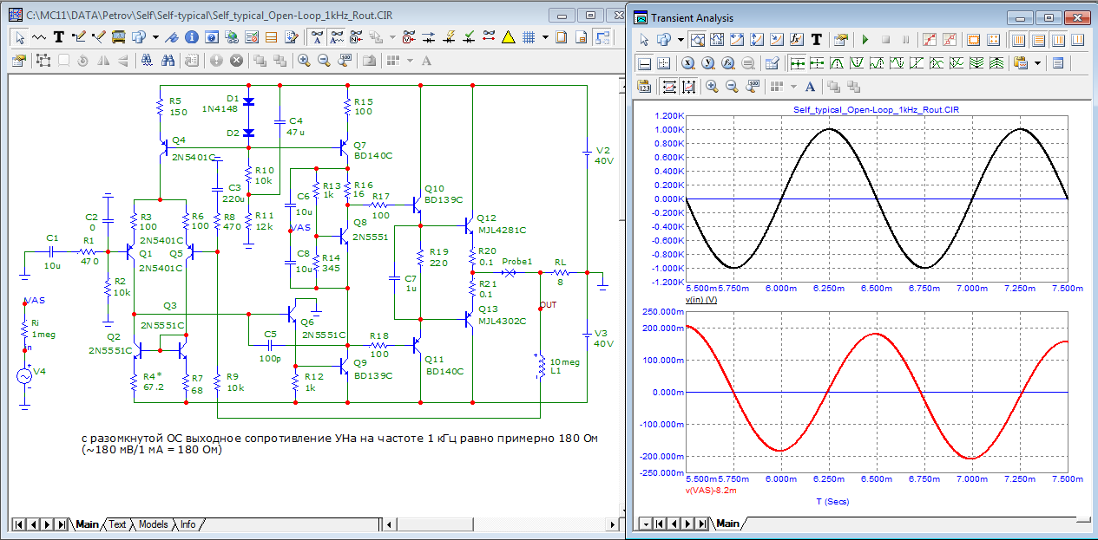Screen dimensions: 1098x540
Task: Click the yellow triangle toolbar icon
Action: click(508, 37)
